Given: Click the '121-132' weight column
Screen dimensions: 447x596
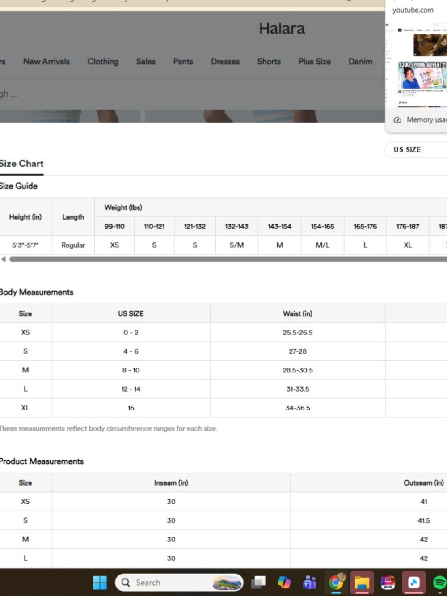Looking at the screenshot, I should tap(195, 227).
